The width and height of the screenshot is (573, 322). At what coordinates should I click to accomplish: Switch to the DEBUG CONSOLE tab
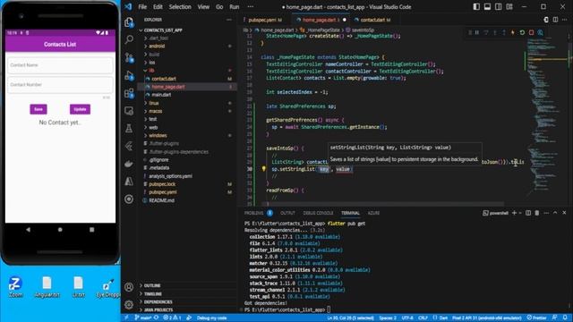click(318, 213)
